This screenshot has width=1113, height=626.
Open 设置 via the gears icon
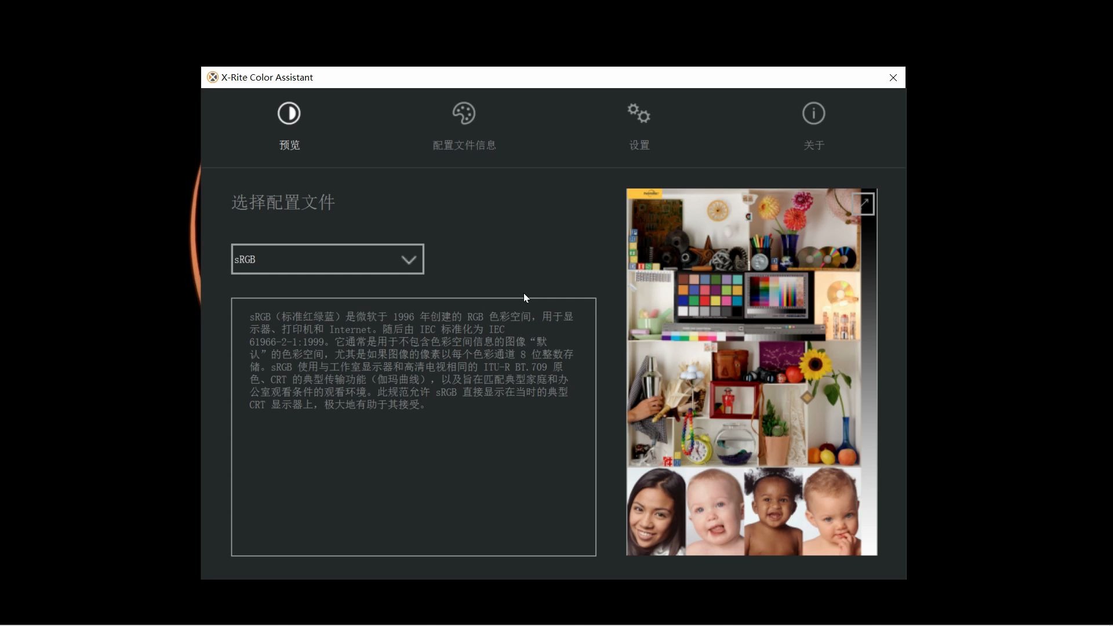tap(638, 114)
